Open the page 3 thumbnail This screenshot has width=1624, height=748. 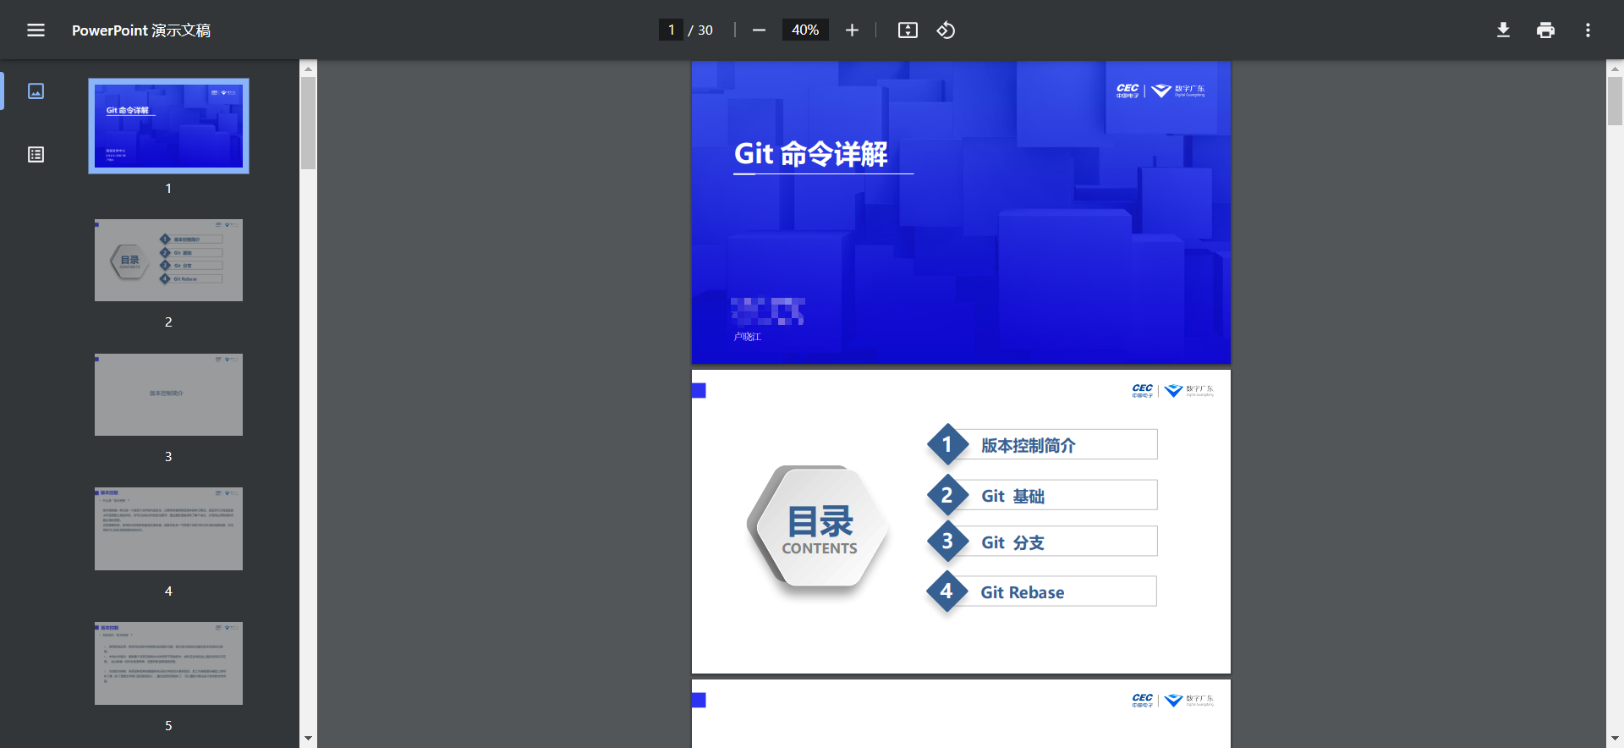point(168,394)
